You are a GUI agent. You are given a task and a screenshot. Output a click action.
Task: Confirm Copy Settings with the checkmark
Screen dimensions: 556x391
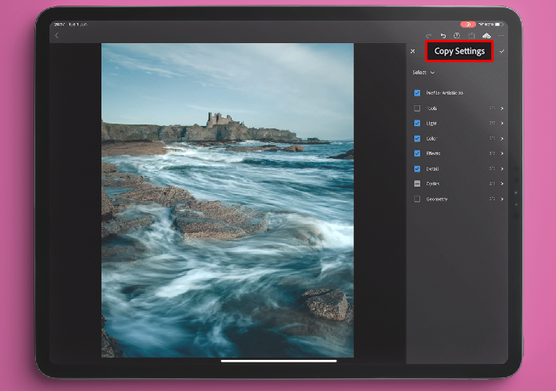click(502, 51)
